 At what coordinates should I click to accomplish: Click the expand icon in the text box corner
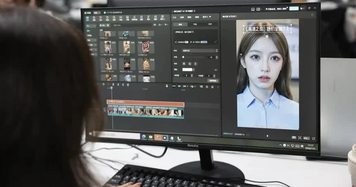[215, 42]
